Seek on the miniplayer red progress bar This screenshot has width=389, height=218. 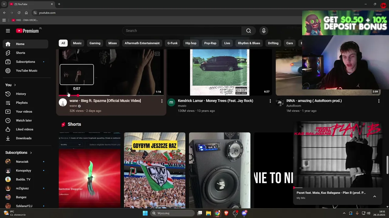[x=337, y=188]
